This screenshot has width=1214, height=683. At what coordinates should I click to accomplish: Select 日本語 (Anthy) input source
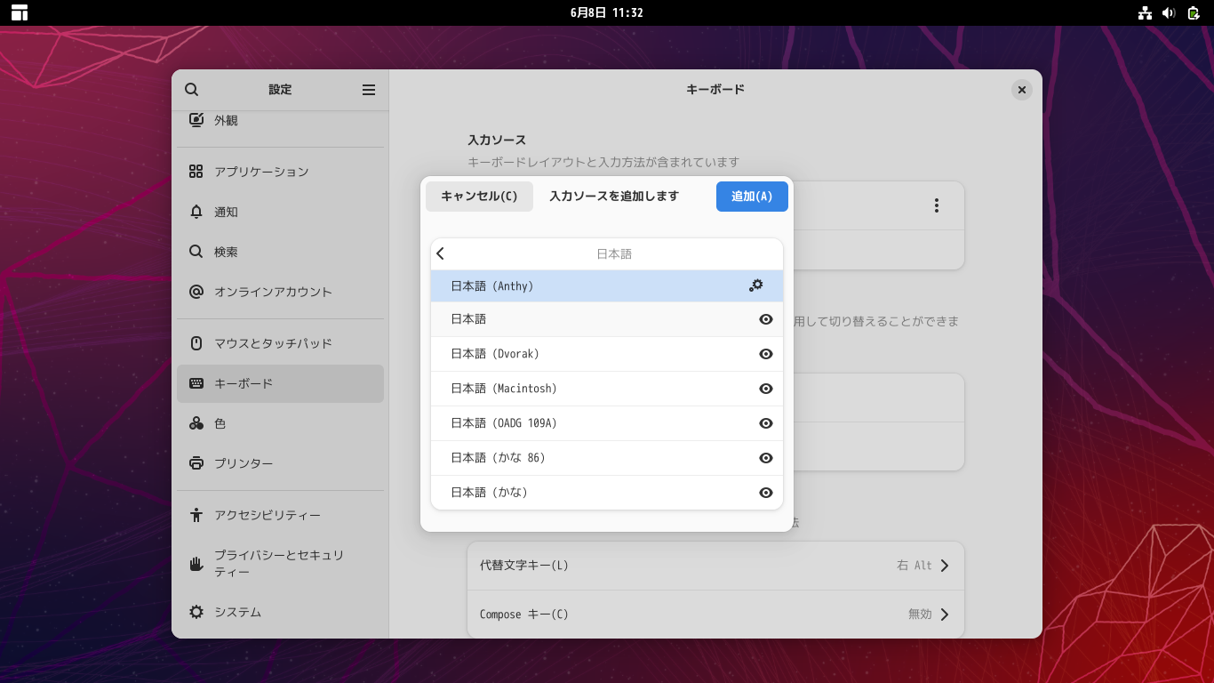pos(607,285)
